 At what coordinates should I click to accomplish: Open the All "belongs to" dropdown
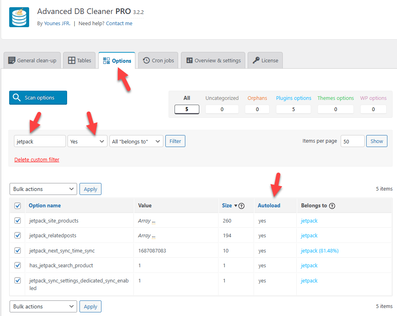pyautogui.click(x=136, y=141)
